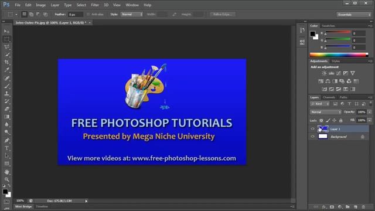Viewport: 375px width, 211px height.
Task: Switch to the Swatches tab
Action: 328,26
